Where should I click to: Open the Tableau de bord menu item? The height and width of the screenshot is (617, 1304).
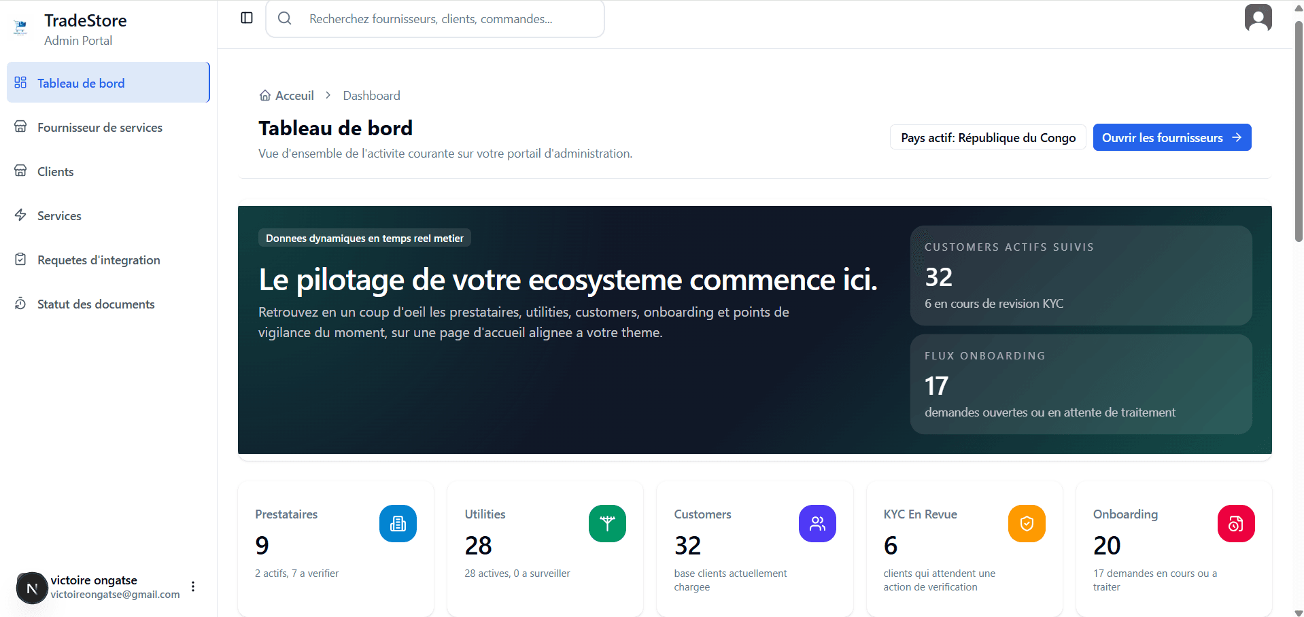click(x=108, y=82)
